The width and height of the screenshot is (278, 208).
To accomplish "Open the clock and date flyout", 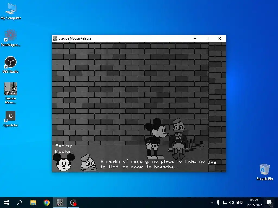I will [x=254, y=203].
